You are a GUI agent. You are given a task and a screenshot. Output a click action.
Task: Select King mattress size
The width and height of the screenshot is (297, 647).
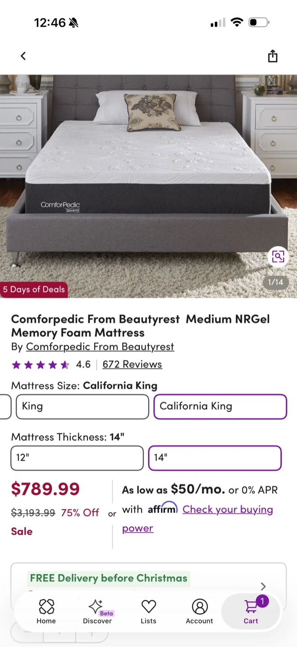click(x=83, y=407)
